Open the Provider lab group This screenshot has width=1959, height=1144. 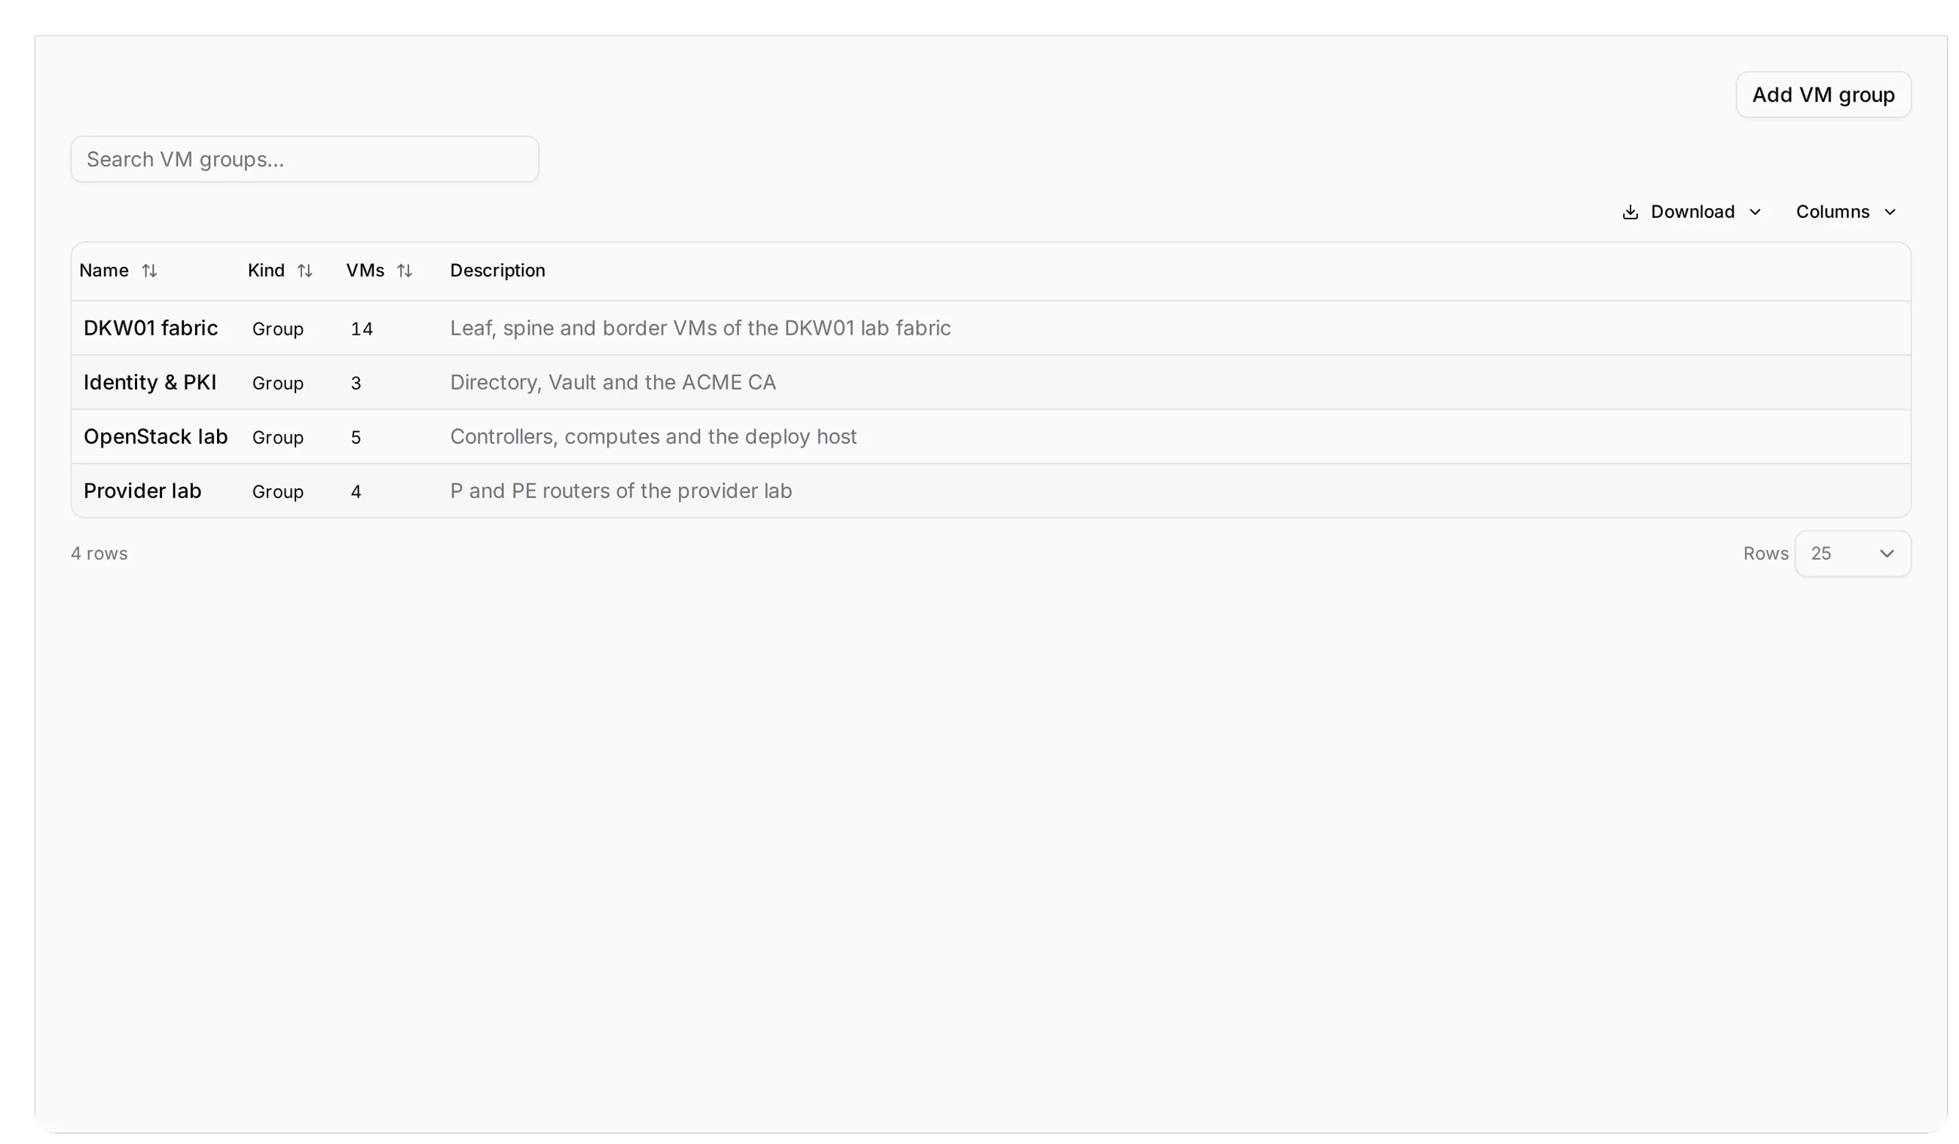click(142, 491)
